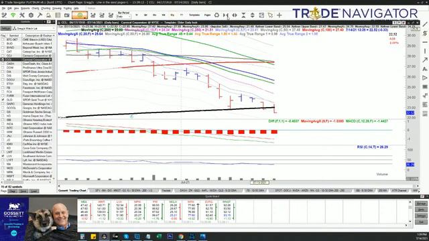Select the vertical line drawing tool
429x241 pixels.
pos(425,51)
